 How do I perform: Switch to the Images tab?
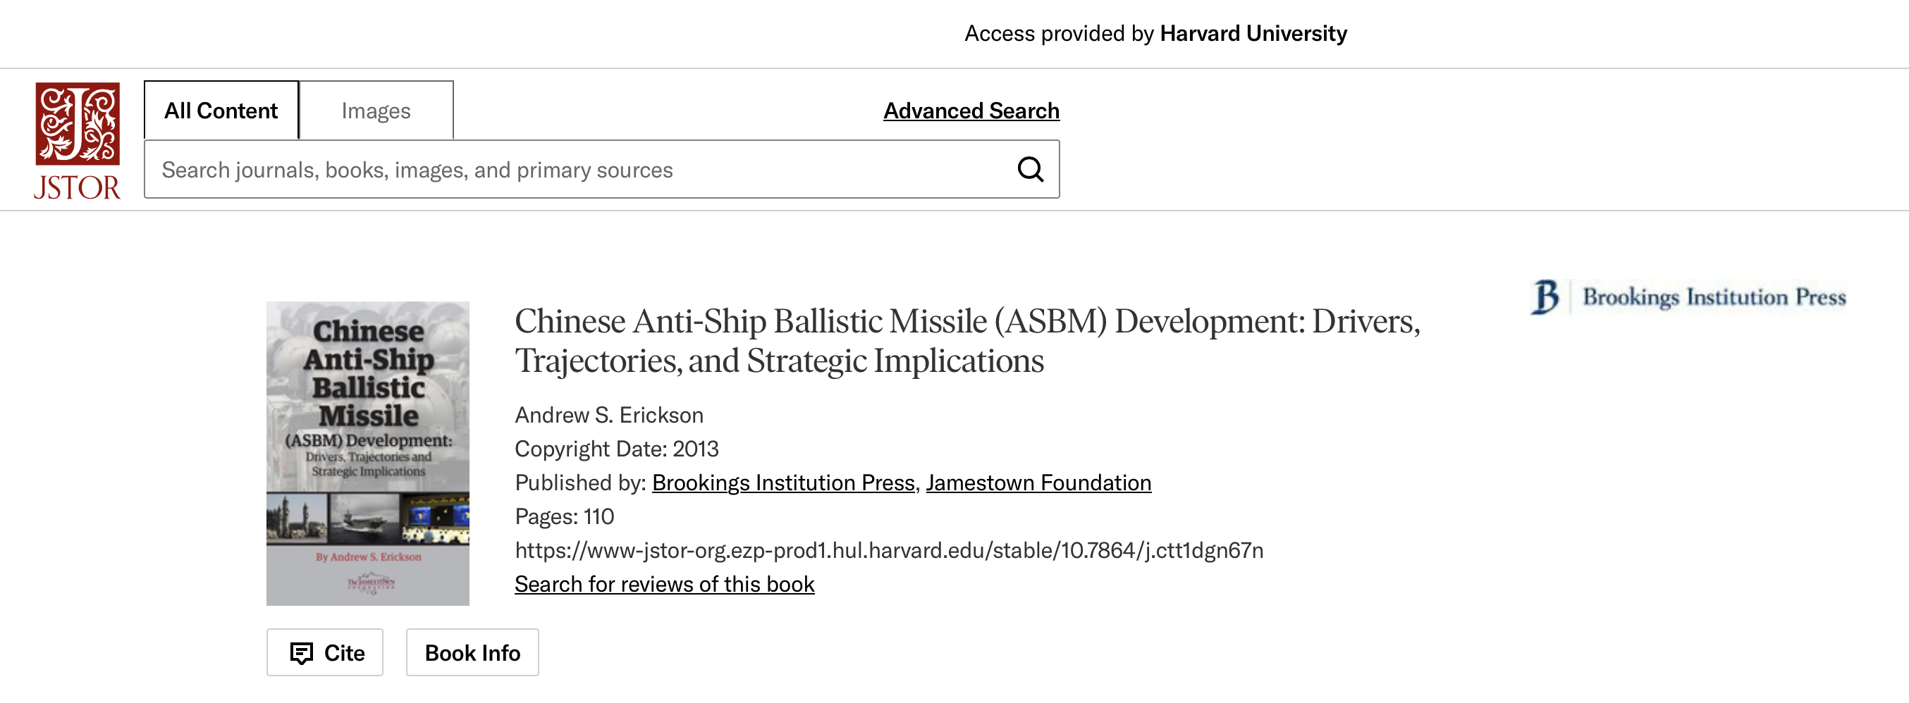pyautogui.click(x=376, y=111)
